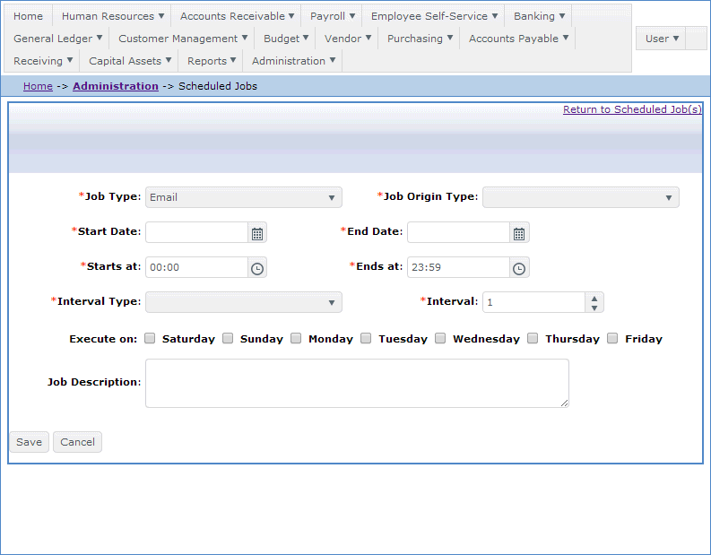Open the Interval Type dropdown

244,302
